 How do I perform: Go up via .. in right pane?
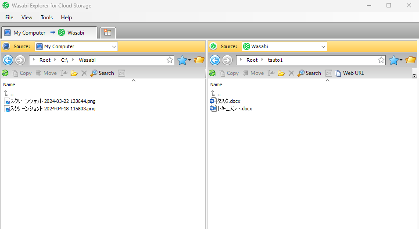click(216, 93)
